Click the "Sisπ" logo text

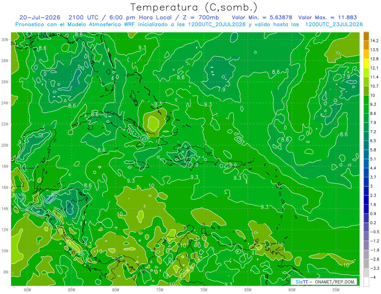coord(301,282)
